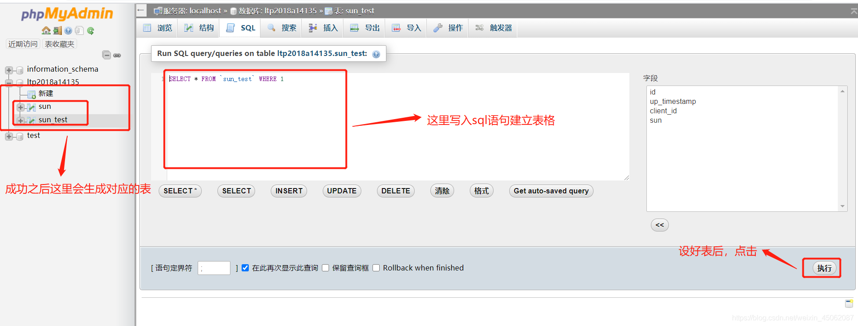Expand the information_schema database node

[9, 70]
